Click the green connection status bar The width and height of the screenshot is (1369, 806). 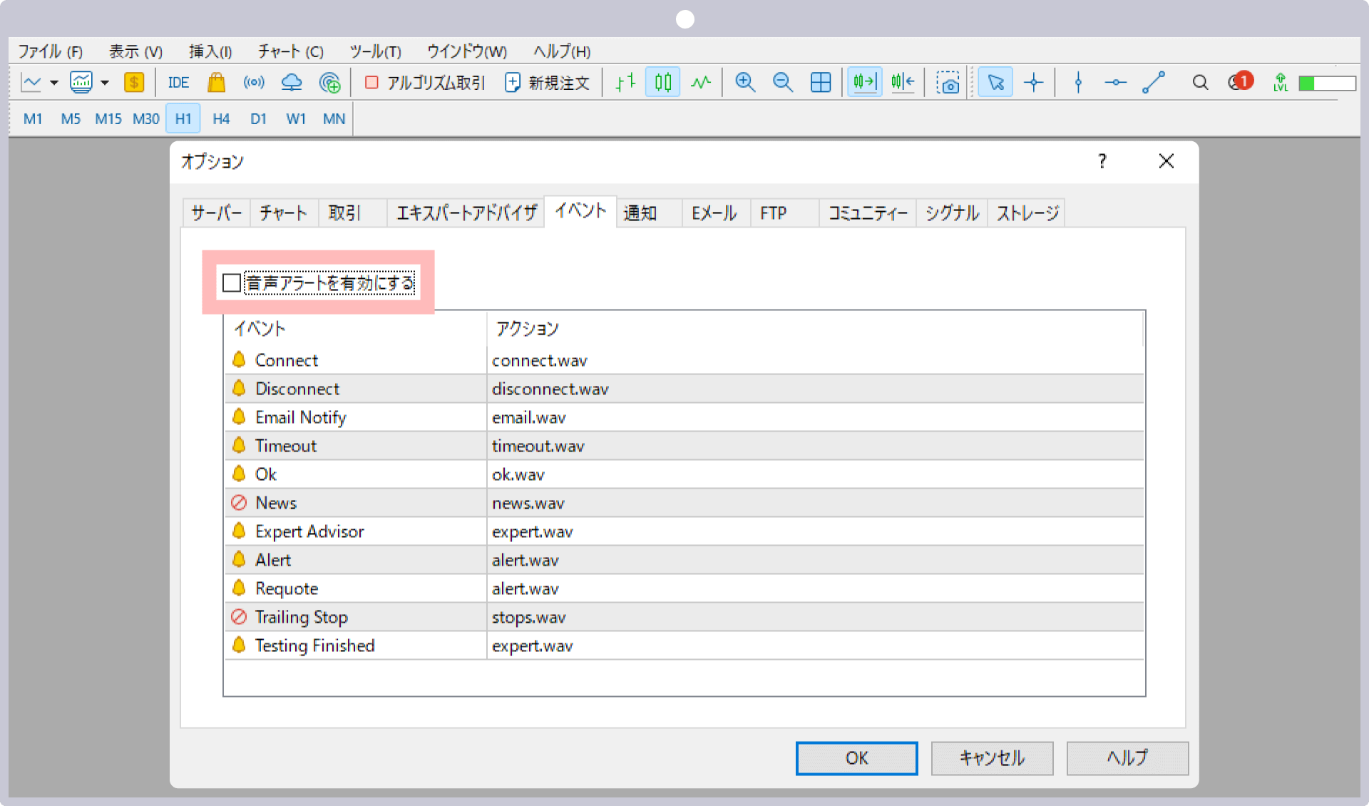tap(1327, 83)
